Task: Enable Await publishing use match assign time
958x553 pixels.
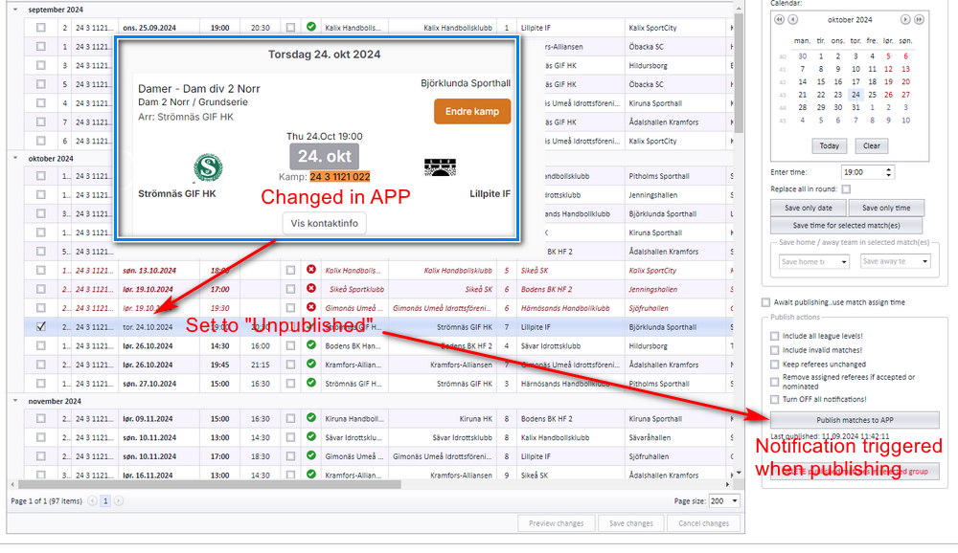Action: coord(766,302)
